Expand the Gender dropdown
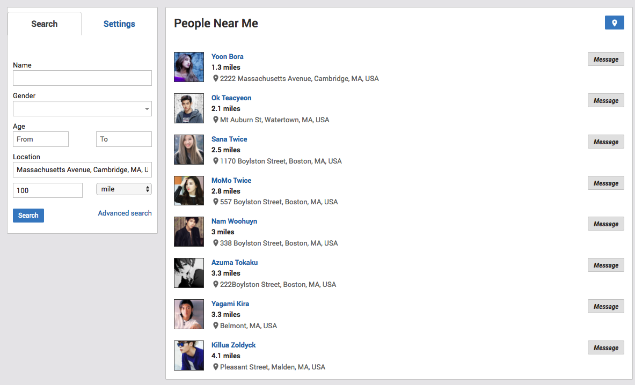 tap(82, 109)
